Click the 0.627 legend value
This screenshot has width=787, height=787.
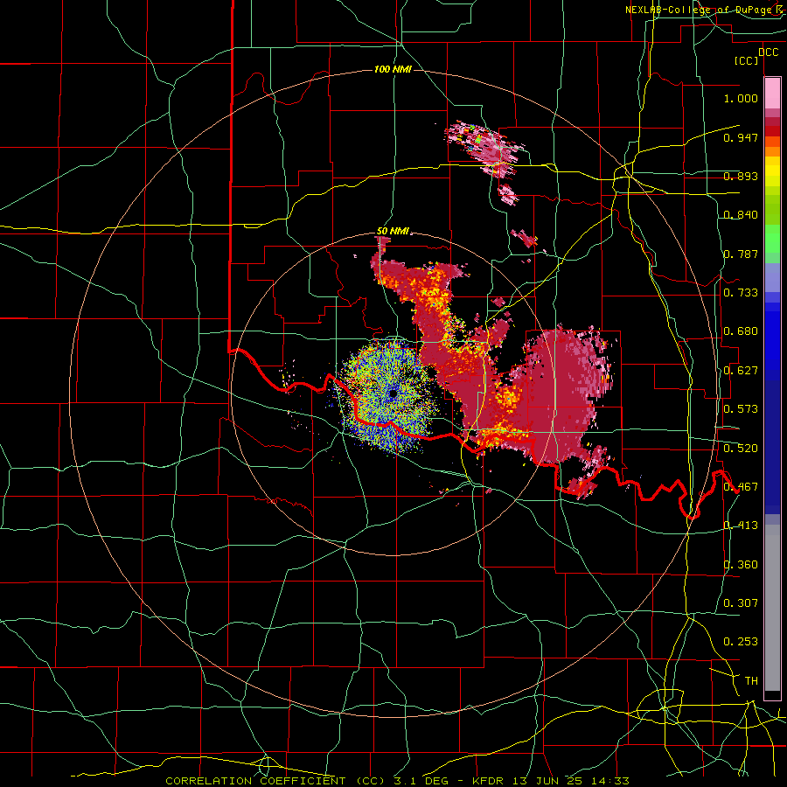pos(741,371)
